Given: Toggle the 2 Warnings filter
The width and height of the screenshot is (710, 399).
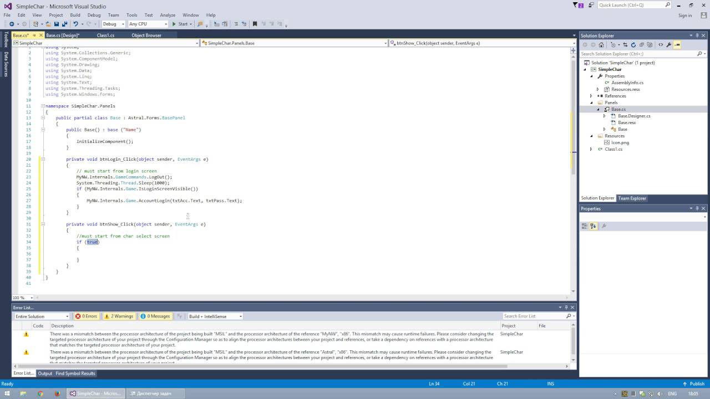Looking at the screenshot, I should (x=119, y=316).
